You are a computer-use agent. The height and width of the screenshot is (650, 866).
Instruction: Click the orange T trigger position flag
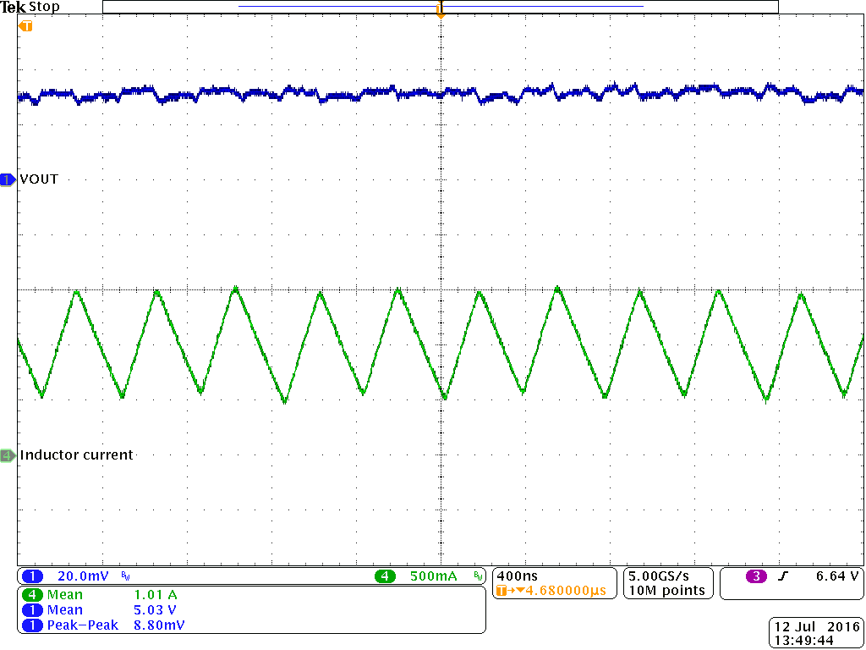(25, 25)
